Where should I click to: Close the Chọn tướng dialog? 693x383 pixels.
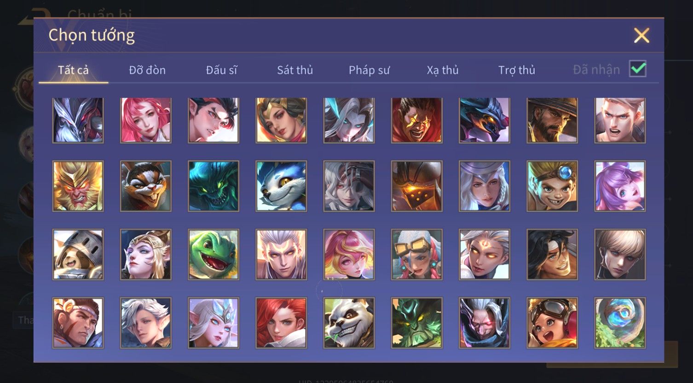point(641,35)
